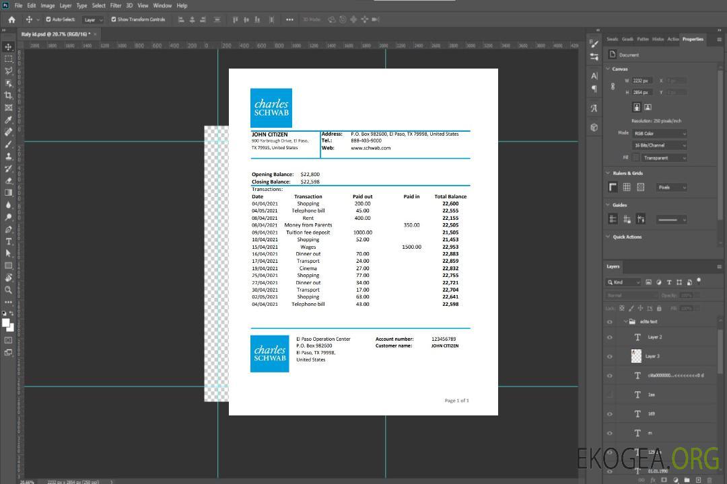Hide the 'Layer 2' text layer
727x484 pixels.
(x=610, y=337)
